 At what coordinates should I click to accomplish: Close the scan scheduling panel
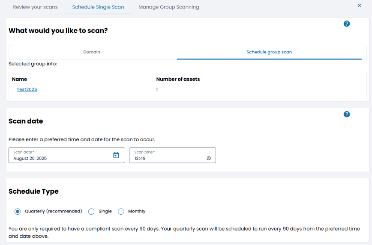click(359, 6)
